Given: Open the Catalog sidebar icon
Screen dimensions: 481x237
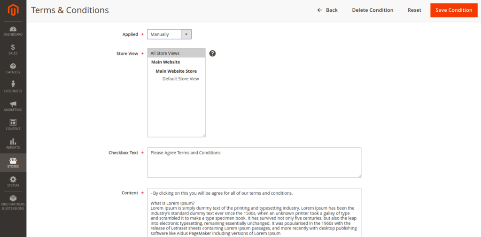Looking at the screenshot, I should pyautogui.click(x=13, y=69).
